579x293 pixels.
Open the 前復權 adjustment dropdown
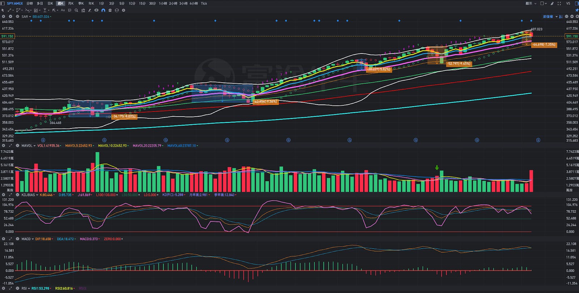coord(550,17)
